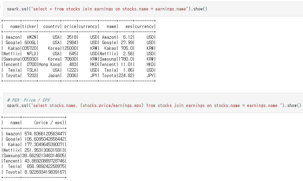The height and width of the screenshot is (181, 303).
Task: Click the result '251.9531306315913'
Action: 45,150
